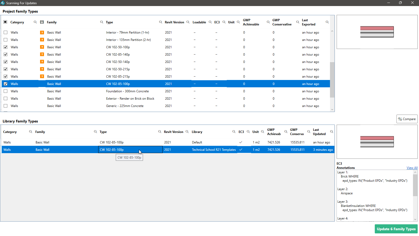Screen dimensions: 419x236
Task: Toggle the select-all checkbox in project header
Action: (5, 22)
